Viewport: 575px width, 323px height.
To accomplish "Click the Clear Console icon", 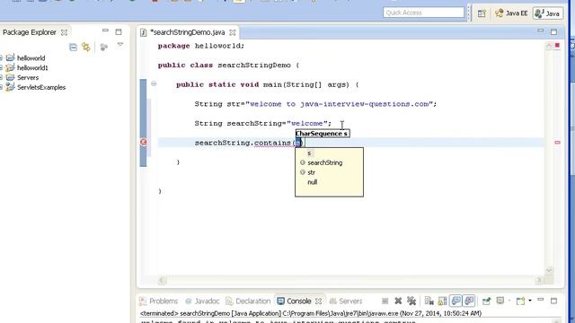I will pyautogui.click(x=429, y=301).
